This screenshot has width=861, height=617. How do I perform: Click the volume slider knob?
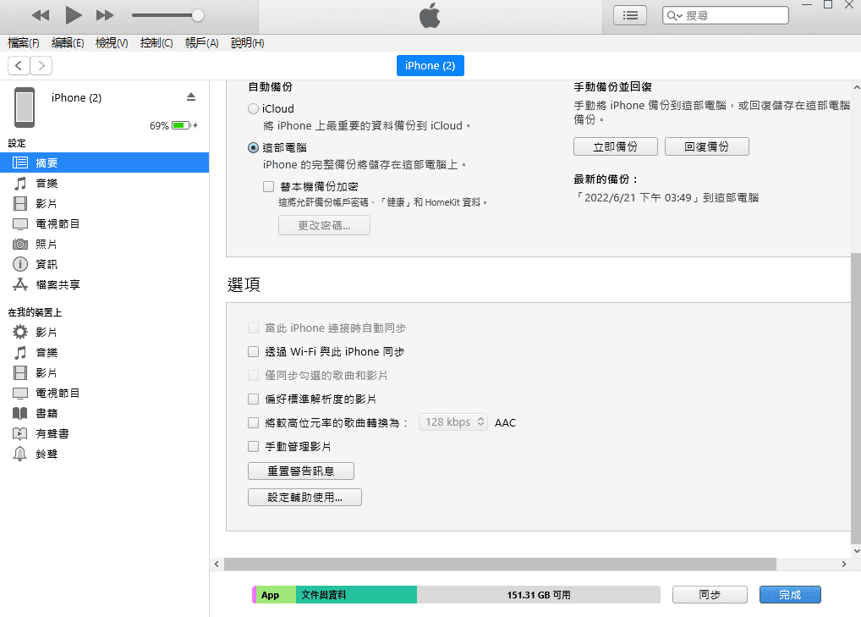(x=198, y=15)
